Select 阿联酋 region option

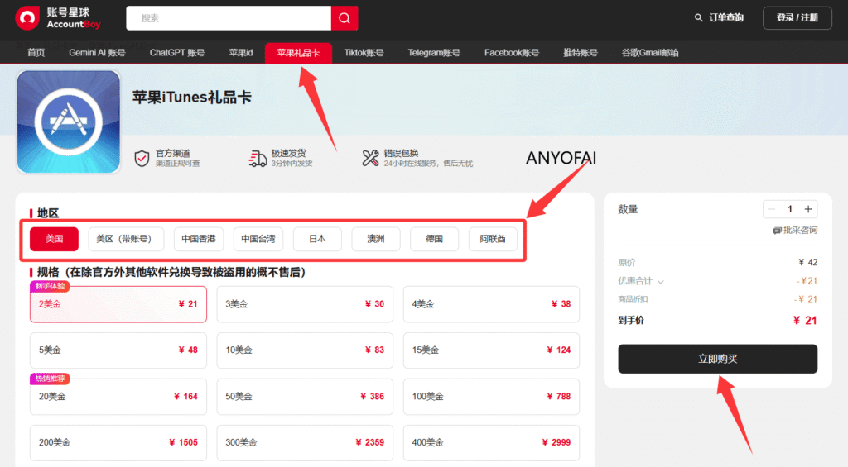(493, 239)
